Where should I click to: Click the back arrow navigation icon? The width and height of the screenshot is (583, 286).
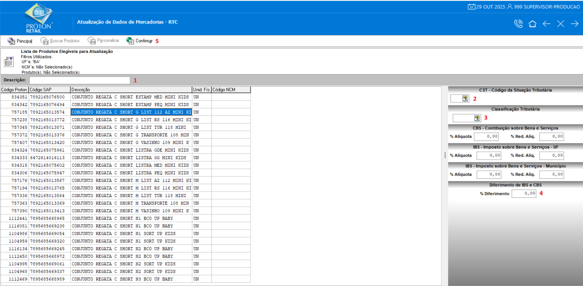click(x=547, y=24)
